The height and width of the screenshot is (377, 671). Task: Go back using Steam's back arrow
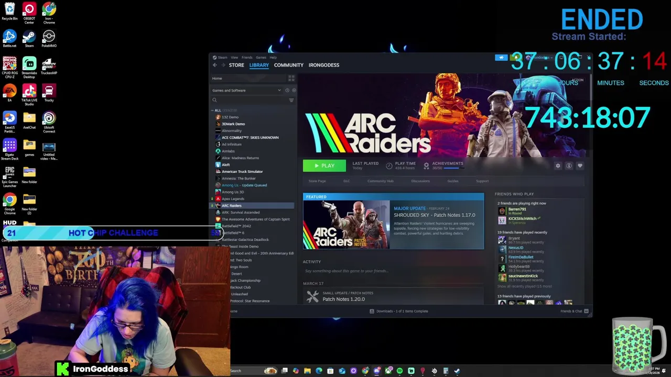214,65
